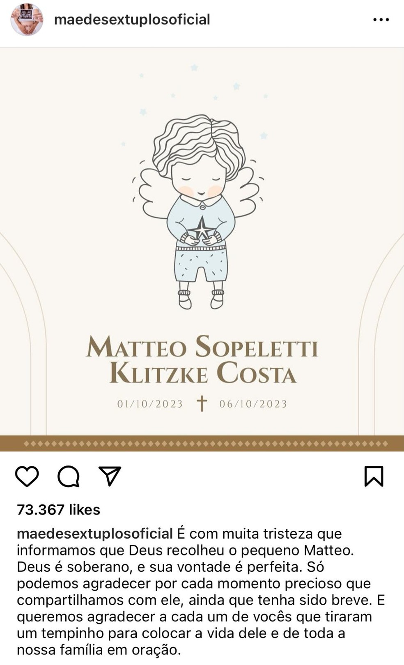404x665 pixels.
Task: Open comments with the speech bubble icon
Action: click(x=68, y=476)
